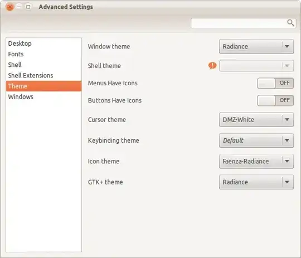This screenshot has height=258, width=301.
Task: Minimize the Advanced Settings window
Action: click(19, 7)
